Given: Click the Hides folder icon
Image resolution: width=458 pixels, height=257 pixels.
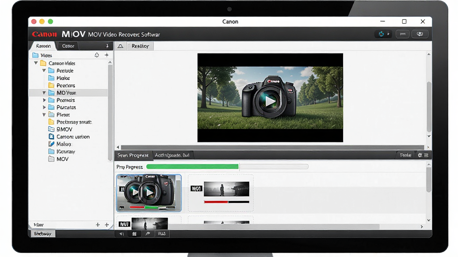Looking at the screenshot, I should 35,55.
